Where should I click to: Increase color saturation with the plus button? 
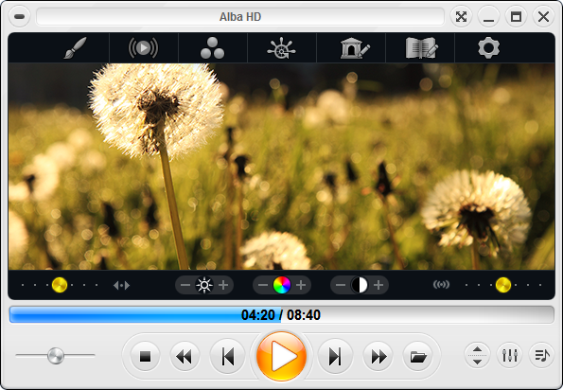click(x=301, y=285)
